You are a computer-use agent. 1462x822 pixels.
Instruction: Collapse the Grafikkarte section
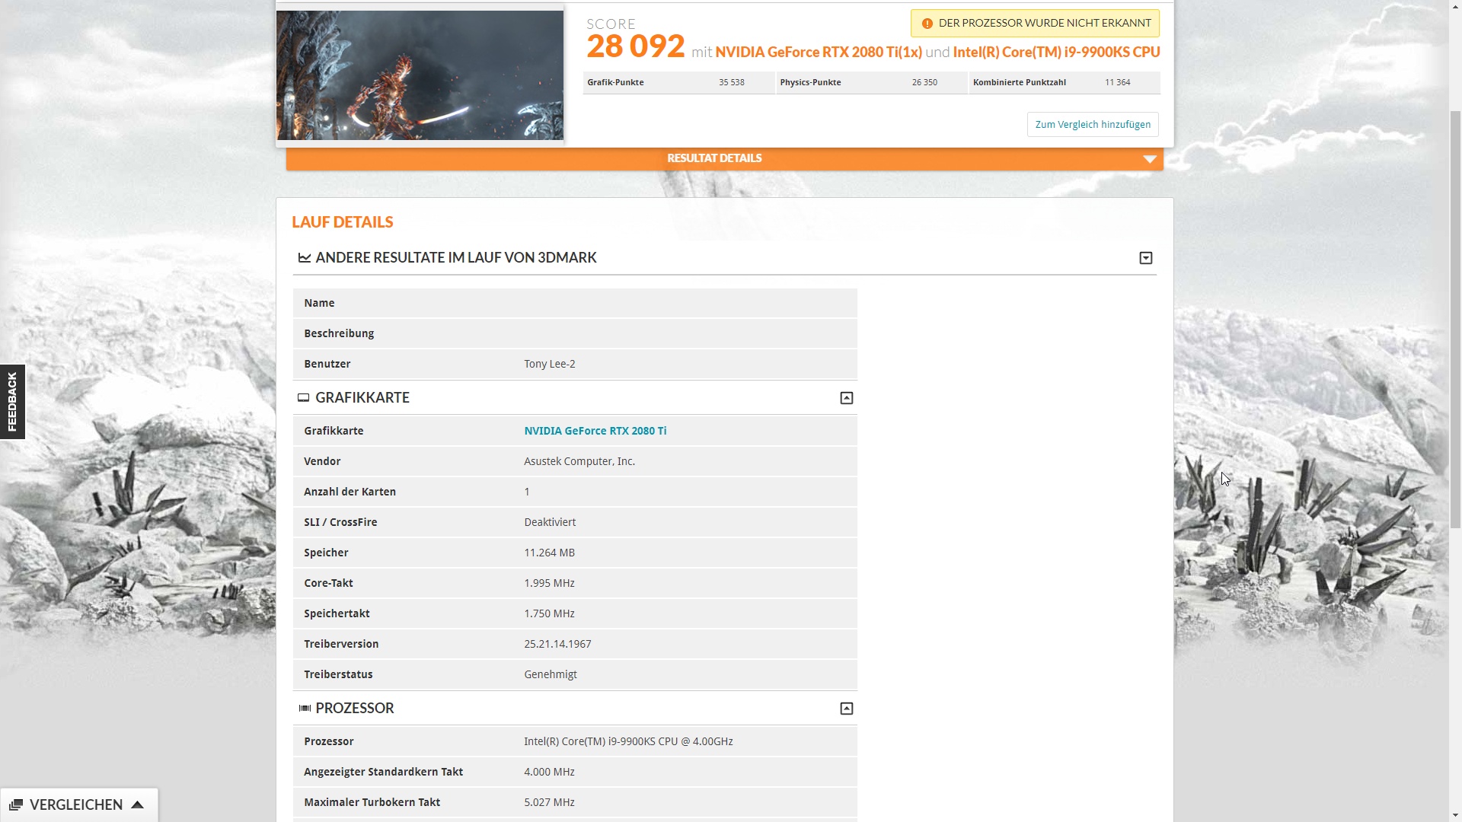[847, 398]
